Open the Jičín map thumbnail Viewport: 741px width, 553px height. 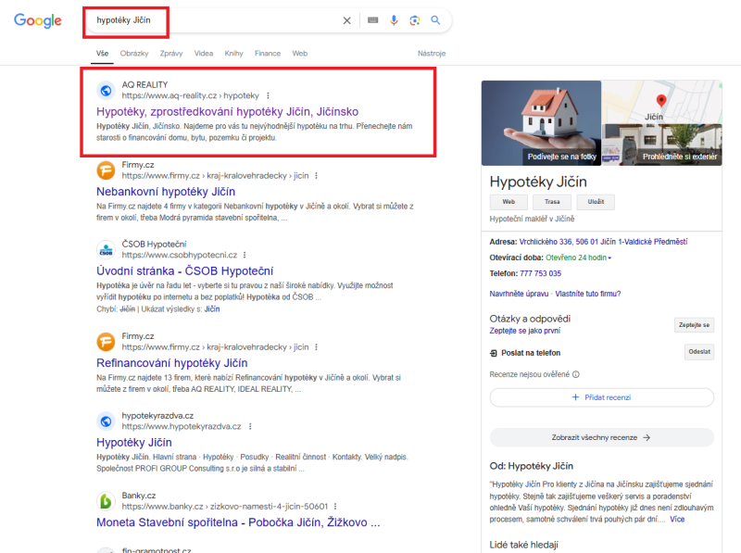click(x=661, y=102)
